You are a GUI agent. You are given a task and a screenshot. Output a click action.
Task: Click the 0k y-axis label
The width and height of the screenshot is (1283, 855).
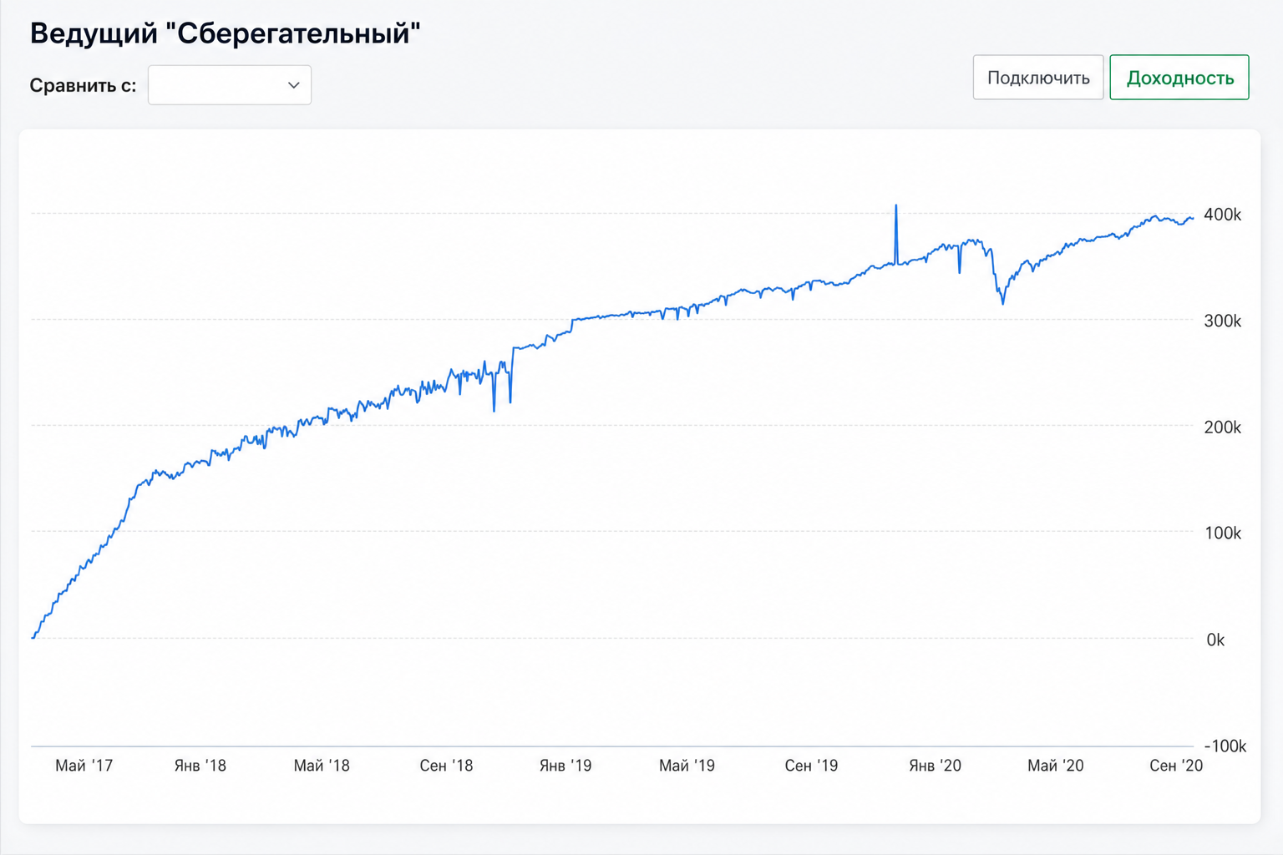click(x=1215, y=640)
